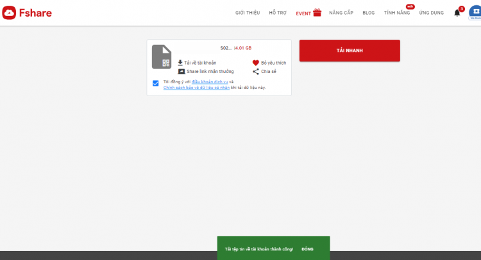Click the S02... file name
This screenshot has height=260, width=481.
(x=226, y=48)
